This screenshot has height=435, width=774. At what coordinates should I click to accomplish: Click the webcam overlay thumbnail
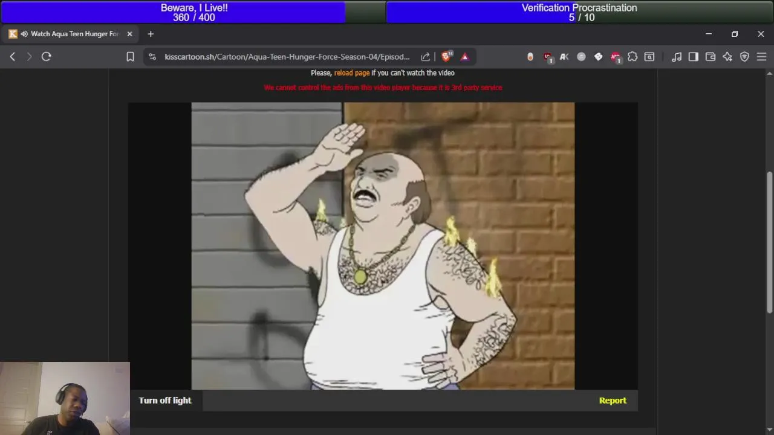pos(65,398)
